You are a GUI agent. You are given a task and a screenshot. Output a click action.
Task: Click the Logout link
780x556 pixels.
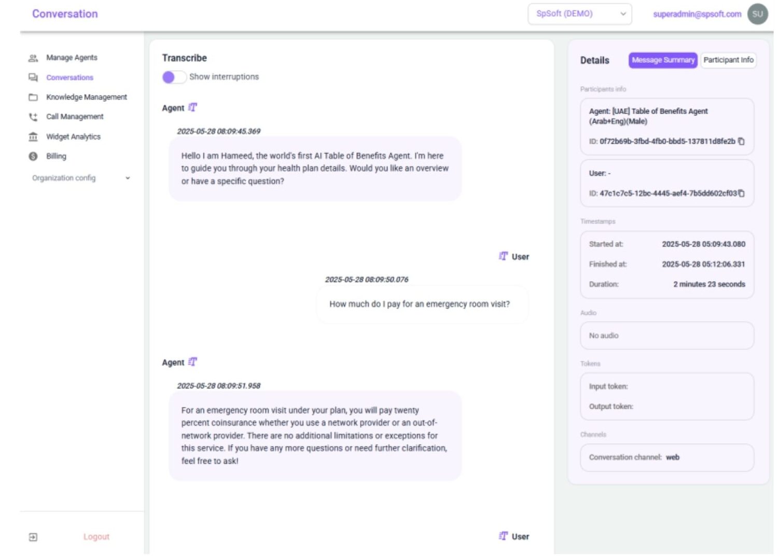click(96, 537)
